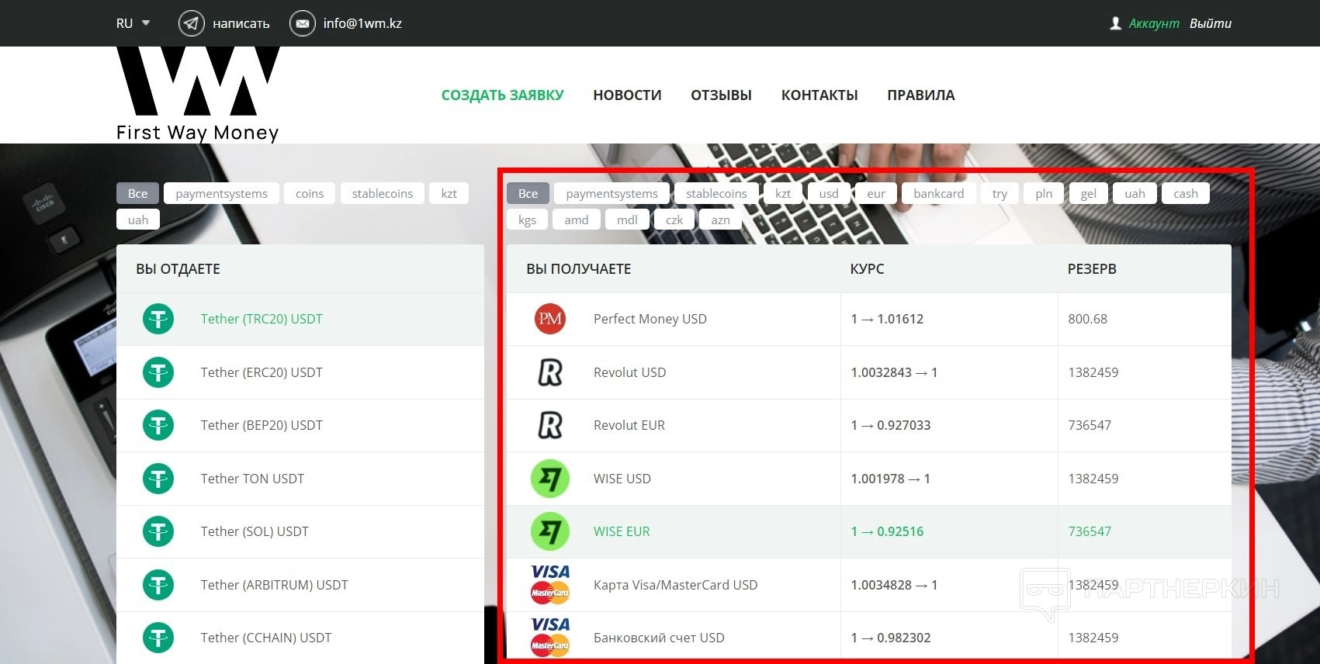Filter receive currencies by bankcard
Image resolution: width=1320 pixels, height=664 pixels.
[x=939, y=193]
